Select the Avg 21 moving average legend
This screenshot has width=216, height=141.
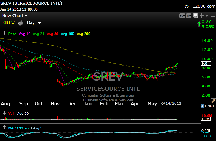pos(38,34)
